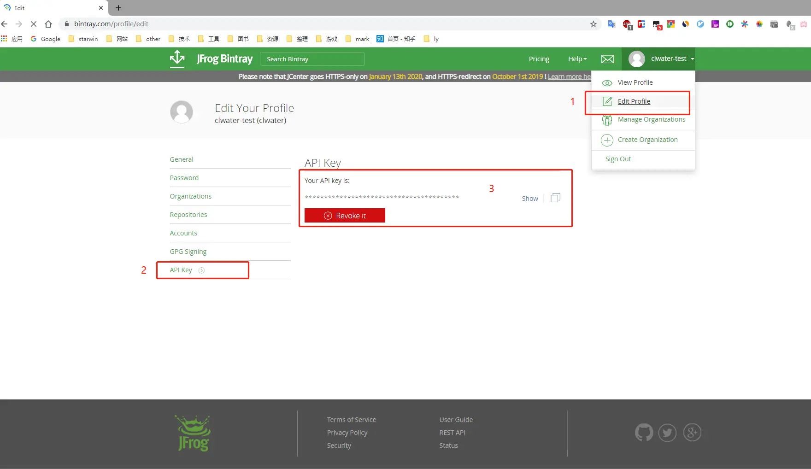The height and width of the screenshot is (469, 811).
Task: Select Edit Profile from user menu
Action: click(x=634, y=101)
